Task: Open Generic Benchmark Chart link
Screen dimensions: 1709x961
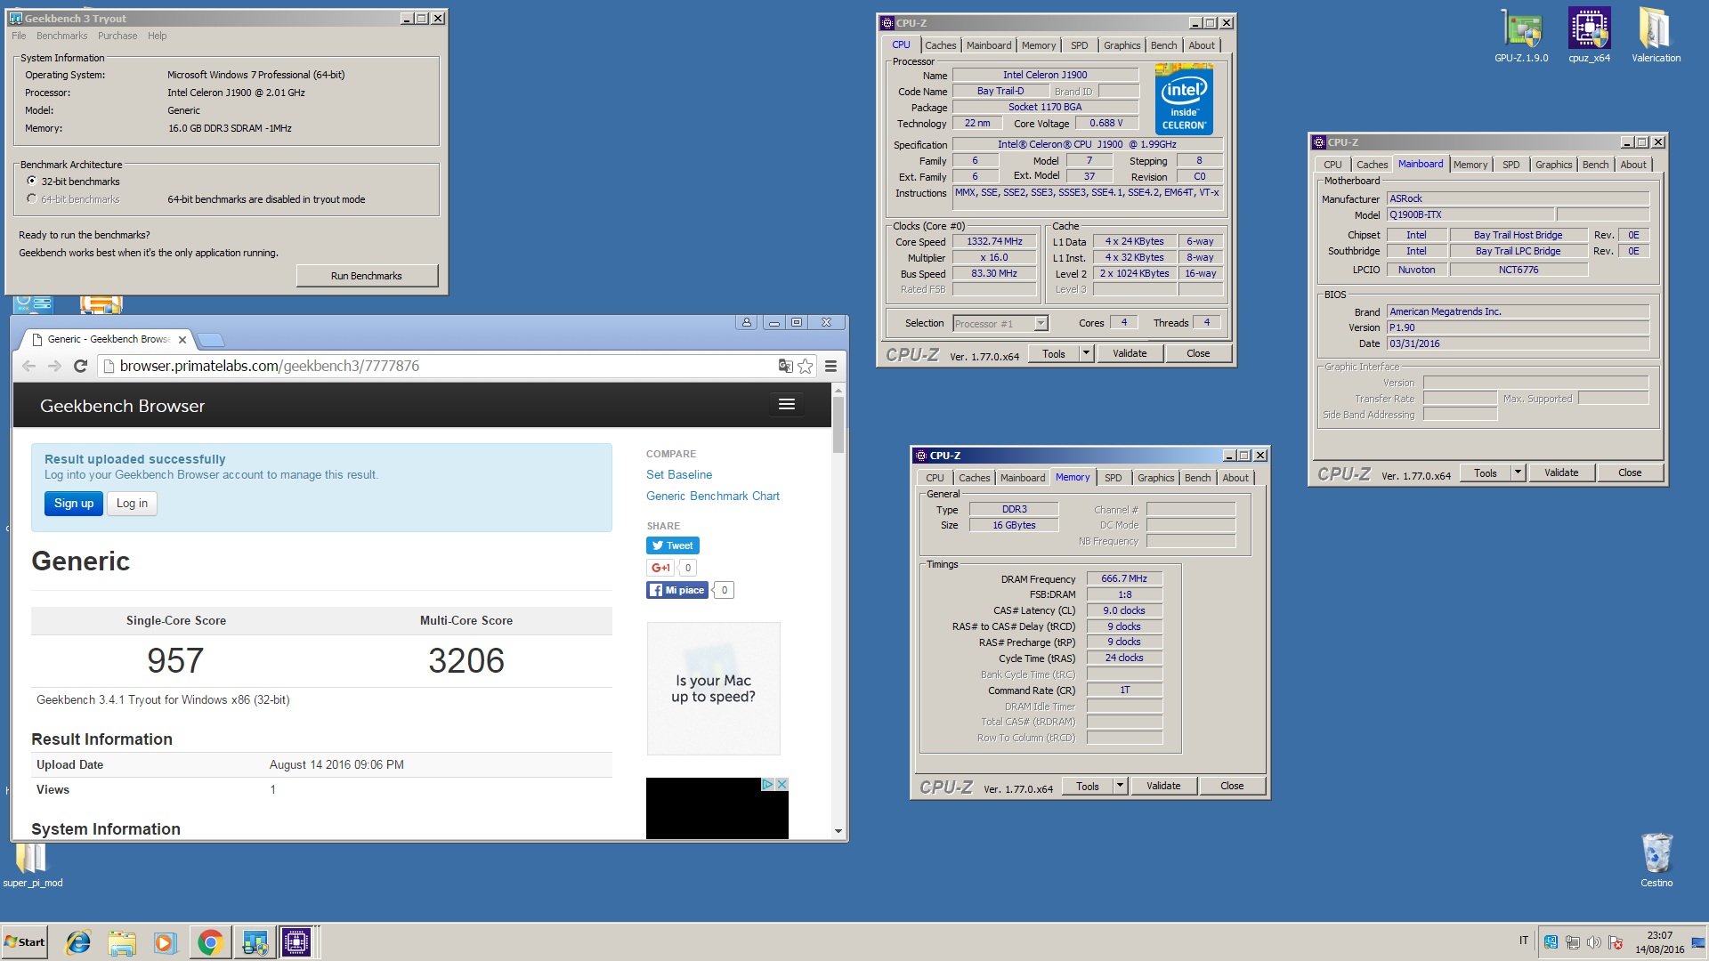Action: pos(713,496)
